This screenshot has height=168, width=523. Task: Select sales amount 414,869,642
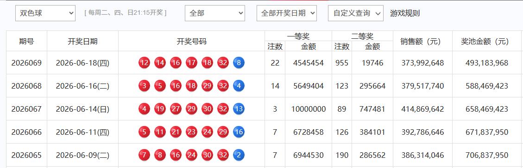pos(422,109)
